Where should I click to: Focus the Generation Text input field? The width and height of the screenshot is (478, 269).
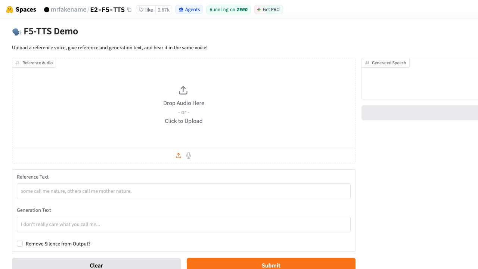(184, 225)
